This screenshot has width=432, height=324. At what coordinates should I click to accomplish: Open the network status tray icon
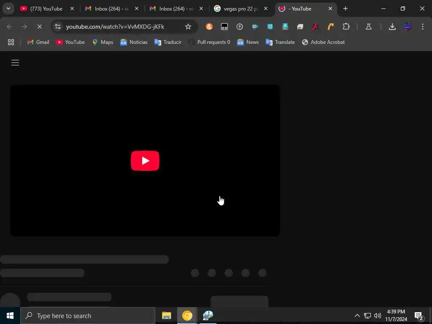click(367, 316)
